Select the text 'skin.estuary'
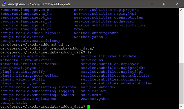Screen dimensions: 184x109 (94, 91)
